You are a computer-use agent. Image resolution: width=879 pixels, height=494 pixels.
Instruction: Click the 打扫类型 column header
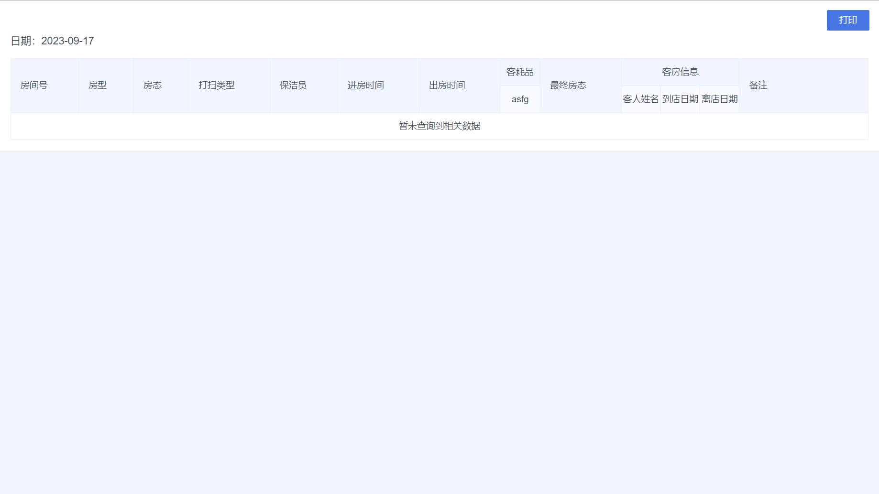pyautogui.click(x=229, y=86)
